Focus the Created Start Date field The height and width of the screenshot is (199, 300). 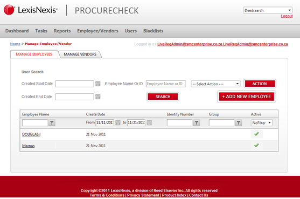tap(75, 84)
